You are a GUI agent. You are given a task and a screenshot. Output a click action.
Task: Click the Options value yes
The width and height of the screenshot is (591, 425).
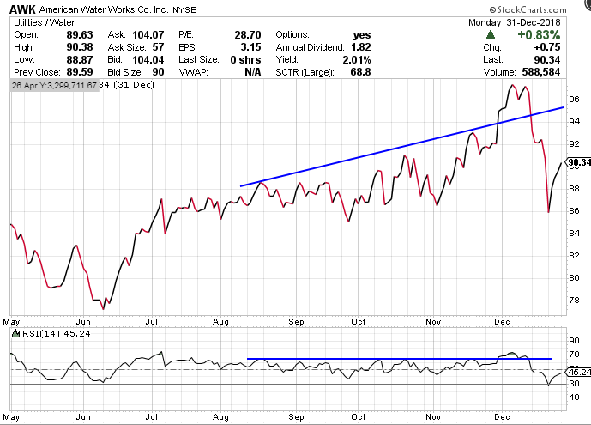coord(362,35)
